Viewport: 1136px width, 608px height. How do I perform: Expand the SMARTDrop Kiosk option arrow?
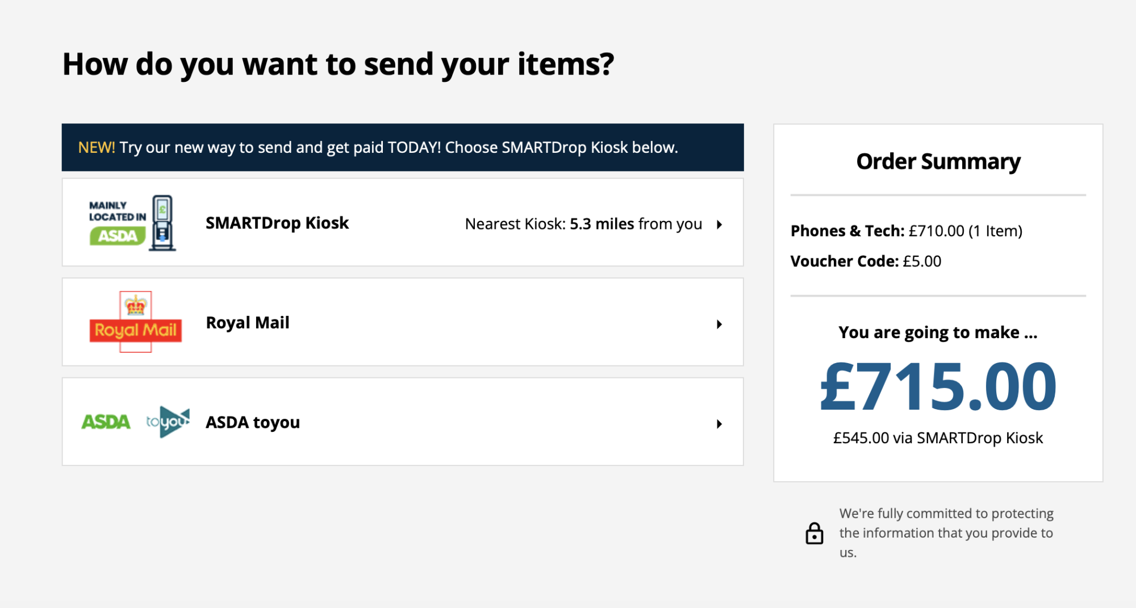pyautogui.click(x=719, y=224)
